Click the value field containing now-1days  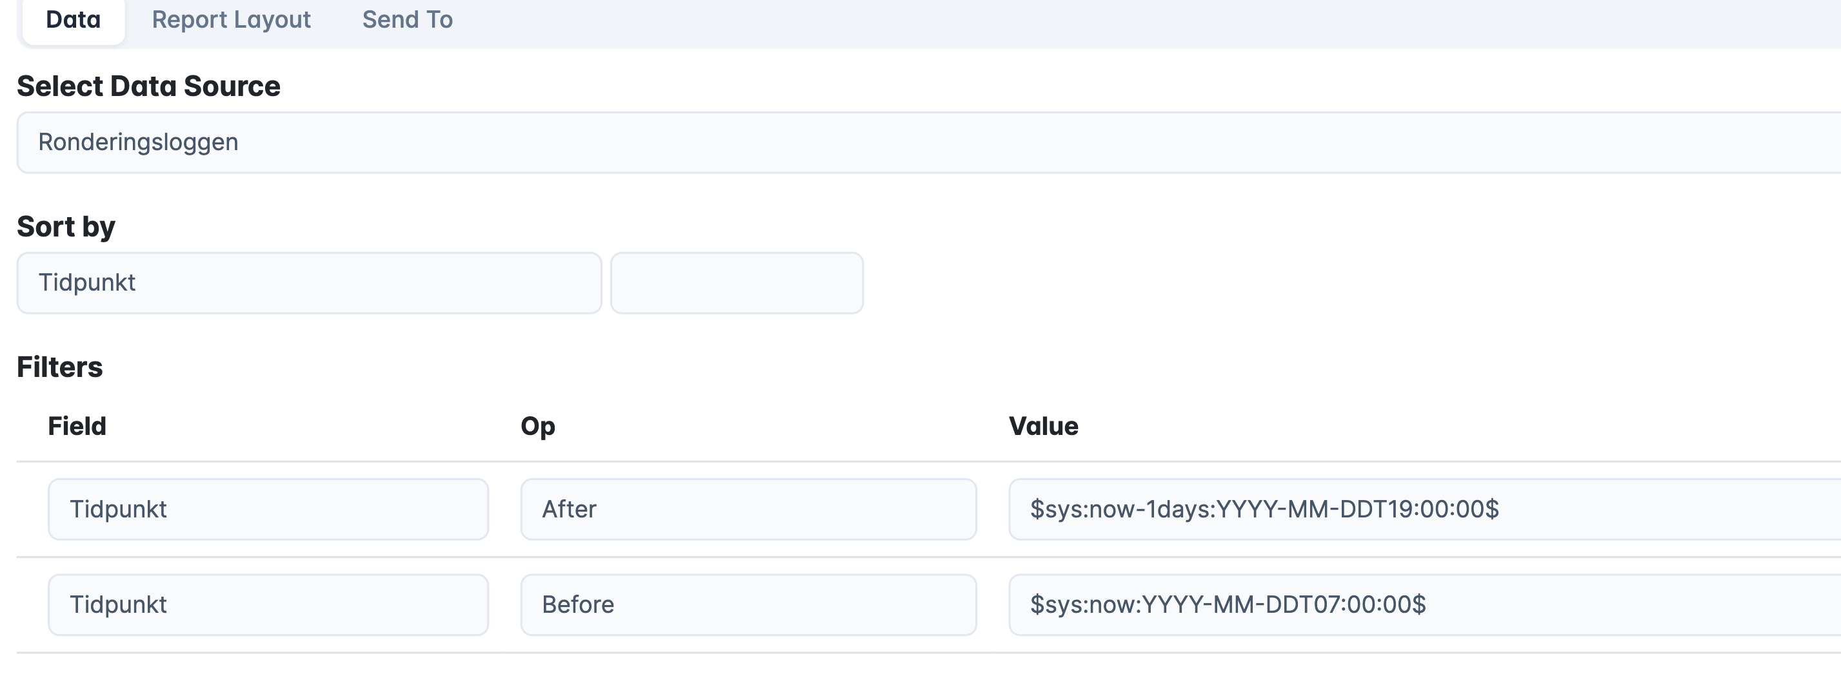[x=1422, y=509]
